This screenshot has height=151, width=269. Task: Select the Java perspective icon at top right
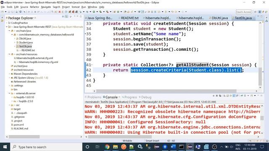point(260,12)
